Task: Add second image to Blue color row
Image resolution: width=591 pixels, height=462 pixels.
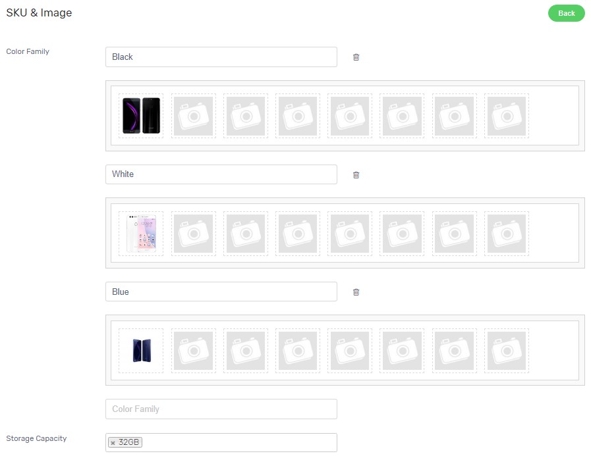Action: (x=194, y=351)
